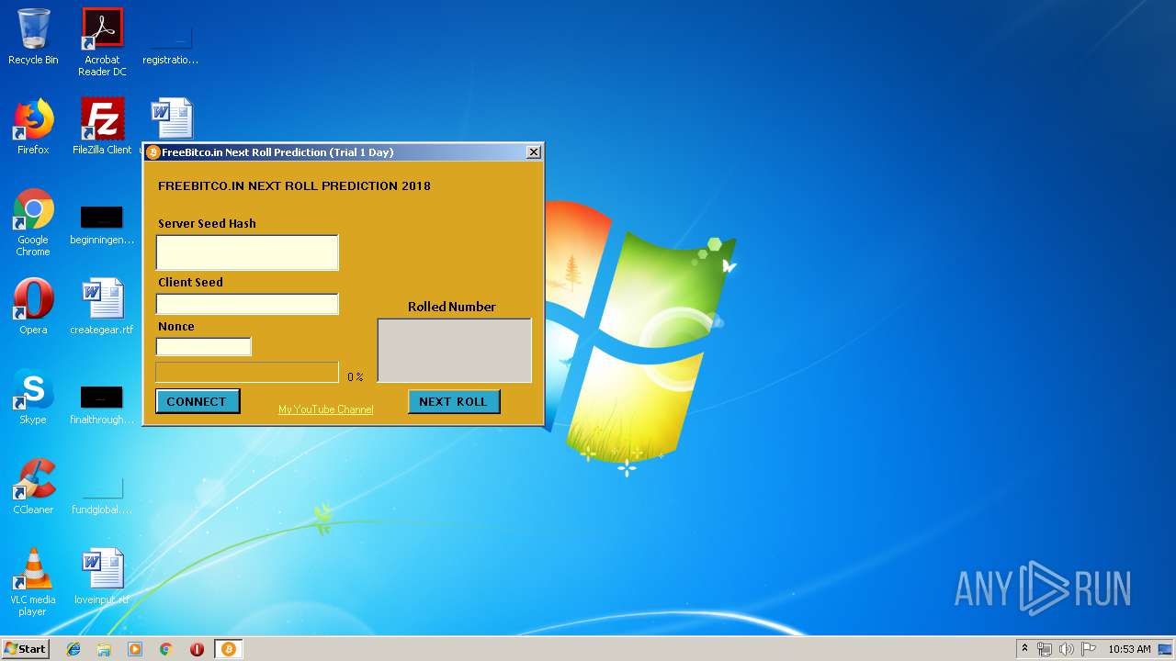Click the connection progress bar
The image size is (1176, 661).
[247, 372]
